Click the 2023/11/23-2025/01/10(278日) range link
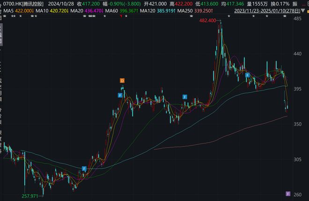 267,11
